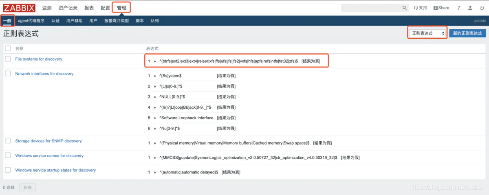The image size is (489, 195).
Task: Open the user profile icon
Action: click(x=471, y=8)
